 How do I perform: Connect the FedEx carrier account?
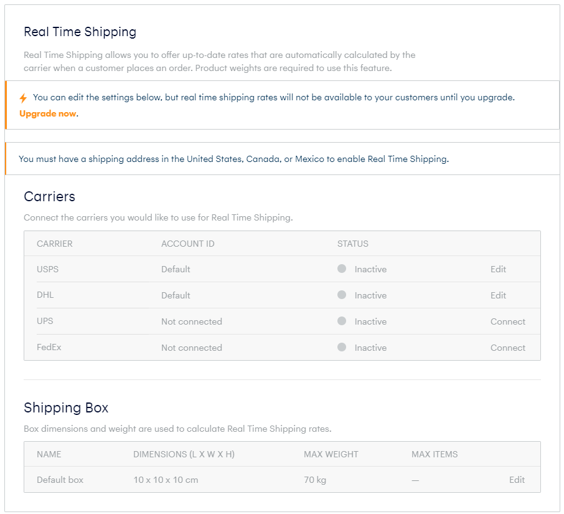[x=508, y=348]
